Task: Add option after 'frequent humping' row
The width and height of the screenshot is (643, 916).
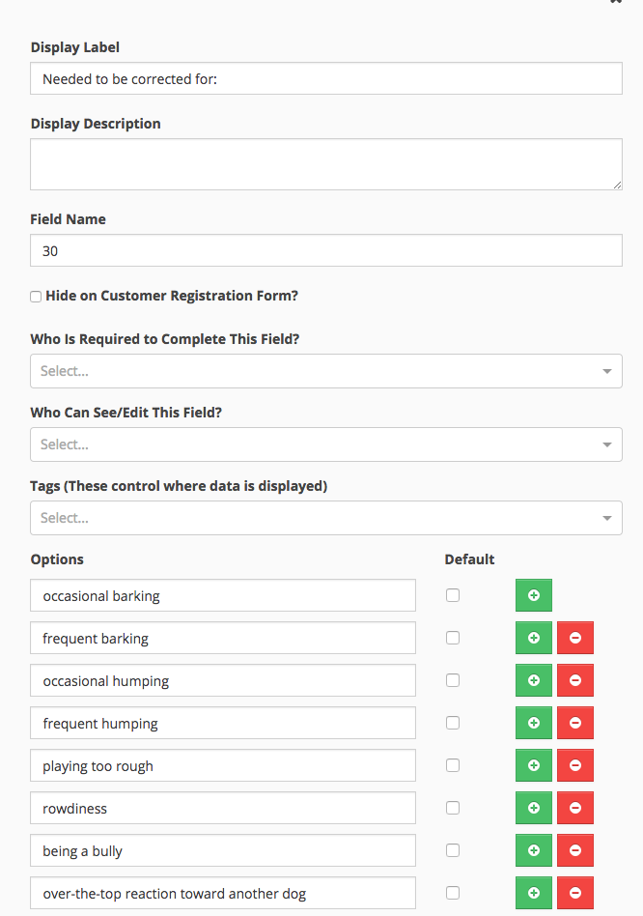Action: pyautogui.click(x=533, y=723)
